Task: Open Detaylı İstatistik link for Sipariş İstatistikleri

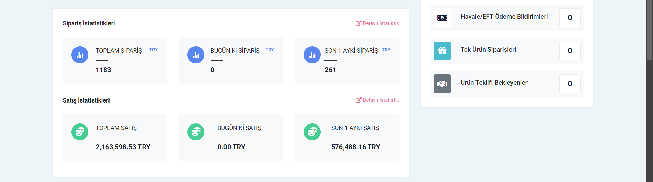Action: 378,23
